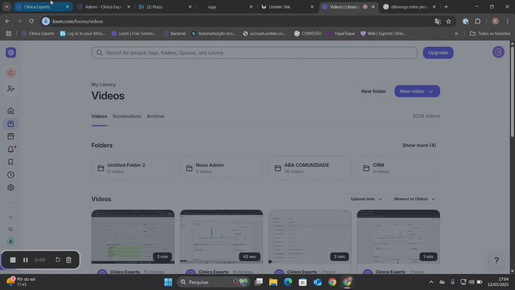Go back to the previous page
515x290 pixels.
(8, 21)
